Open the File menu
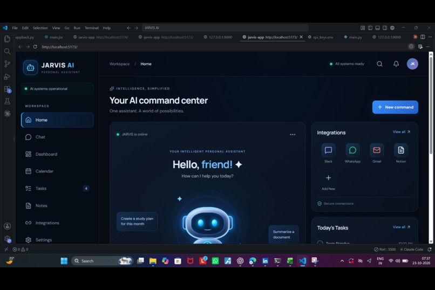 click(x=15, y=28)
